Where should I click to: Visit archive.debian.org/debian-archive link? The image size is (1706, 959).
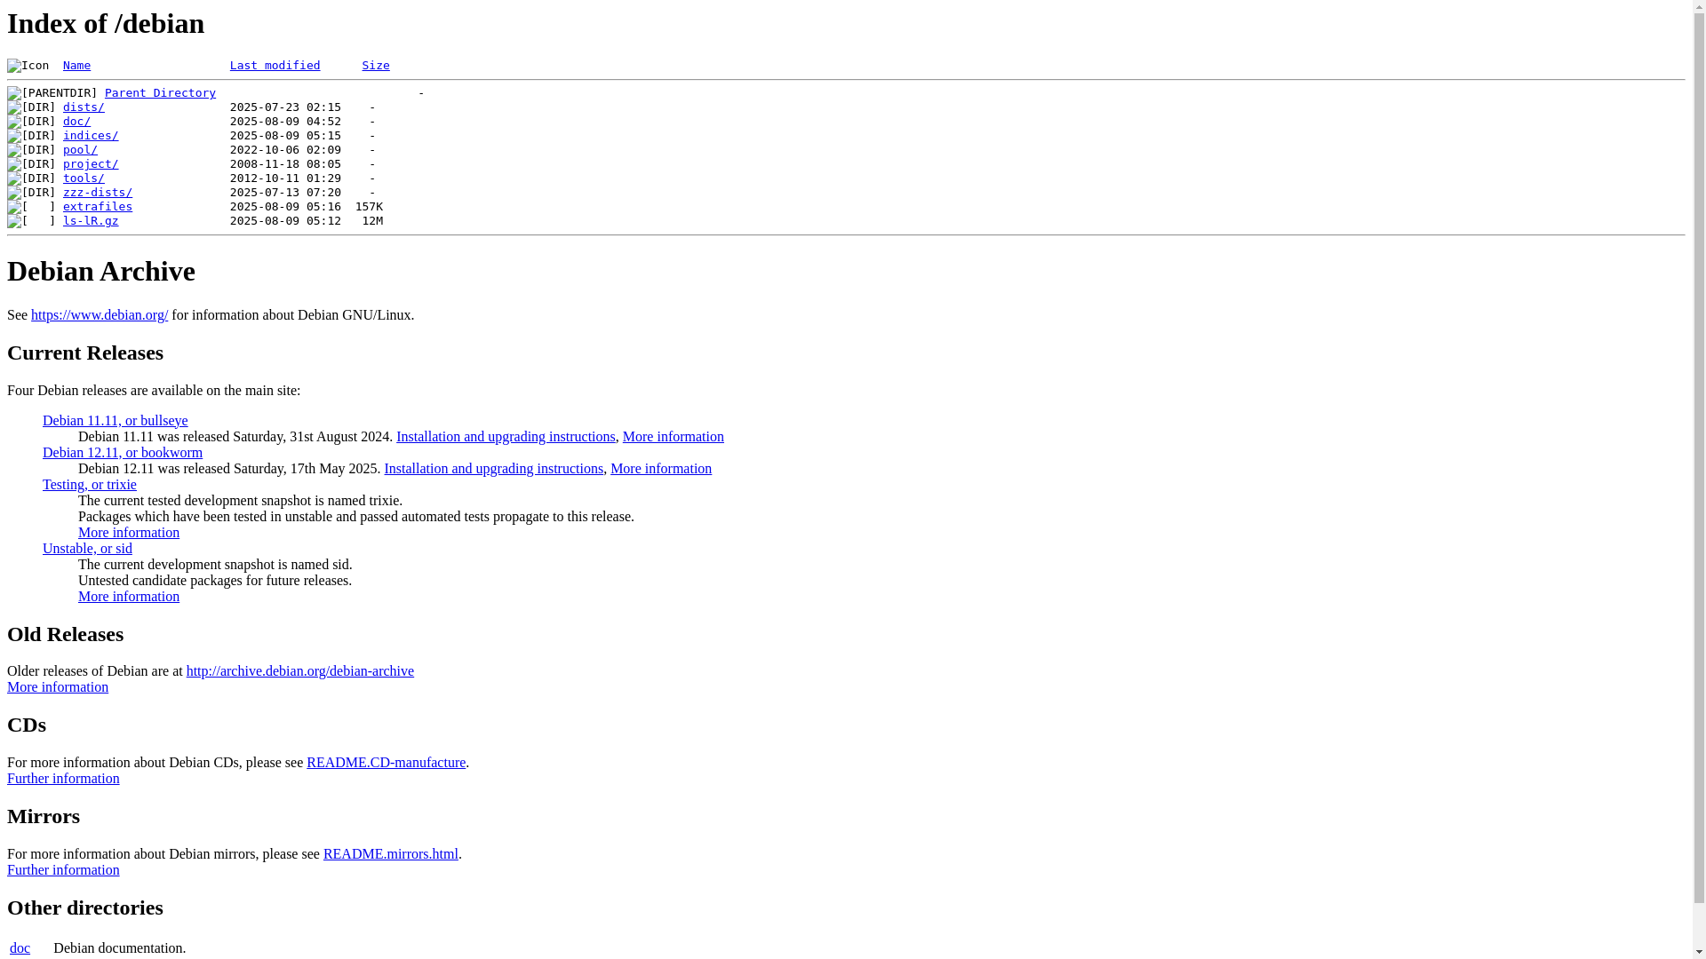click(x=300, y=671)
